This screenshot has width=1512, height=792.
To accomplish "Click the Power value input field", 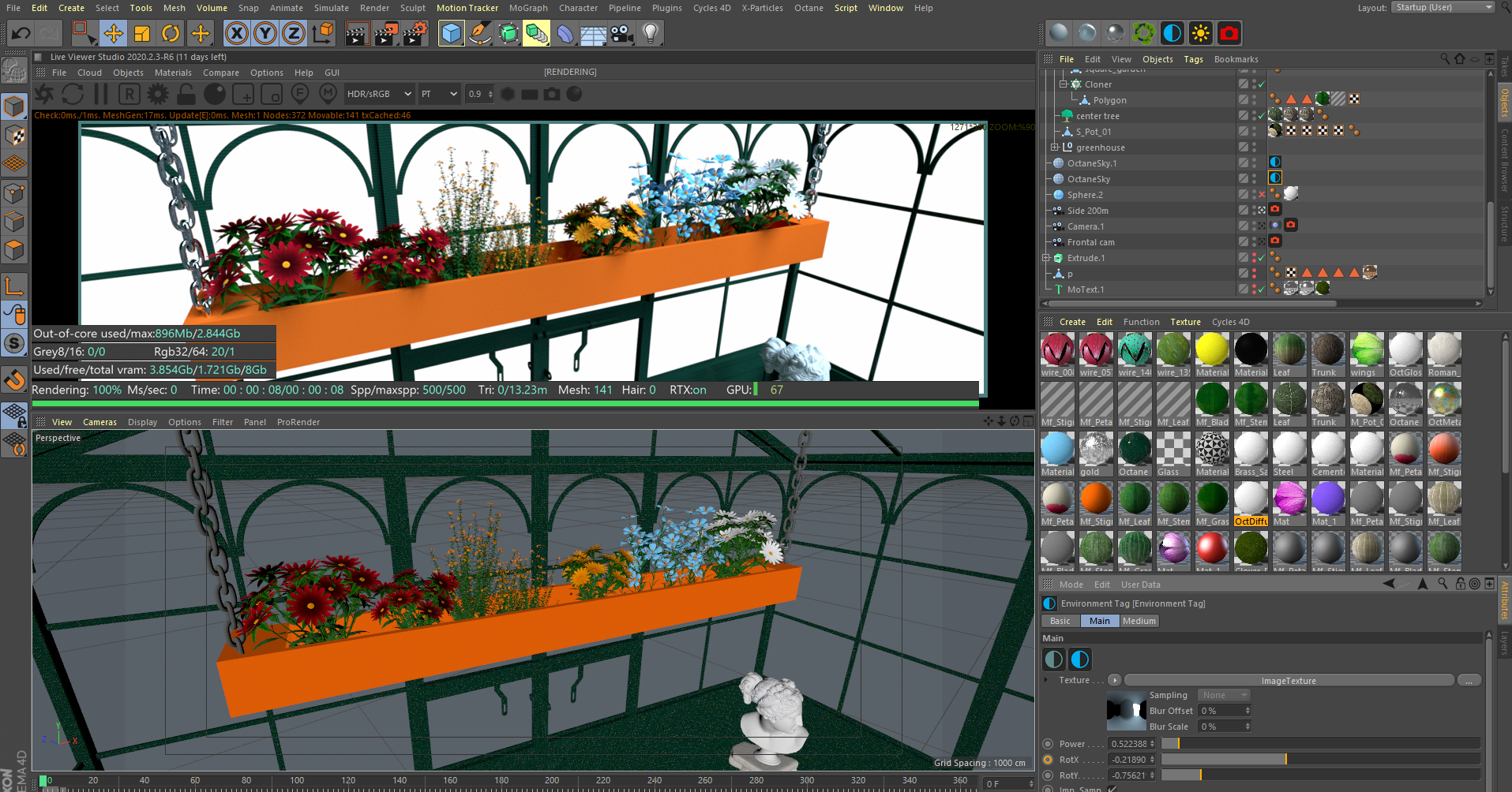I will (x=1132, y=744).
